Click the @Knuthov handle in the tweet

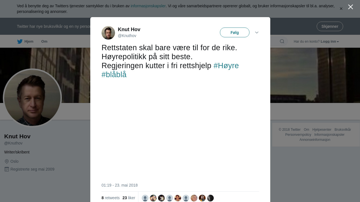(x=127, y=36)
